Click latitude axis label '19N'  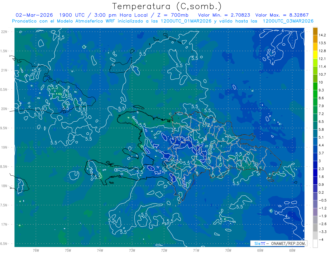4,147
